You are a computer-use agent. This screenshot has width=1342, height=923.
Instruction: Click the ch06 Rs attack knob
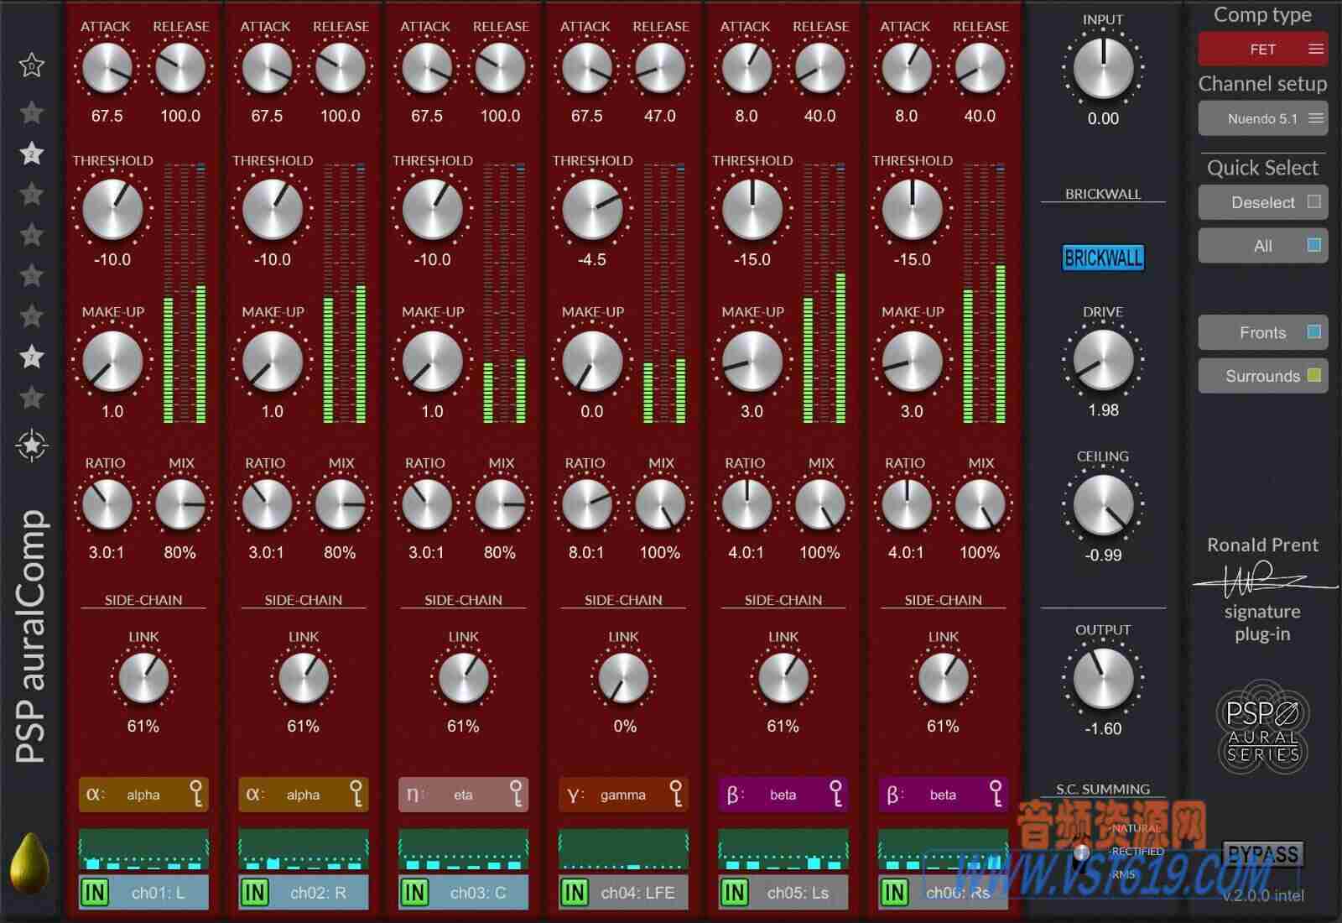click(x=906, y=68)
